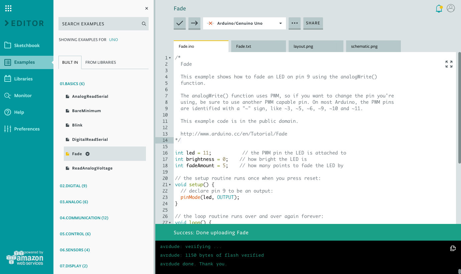Click the tutorial URL on line 13
Image resolution: width=461 pixels, height=274 pixels.
tap(234, 134)
